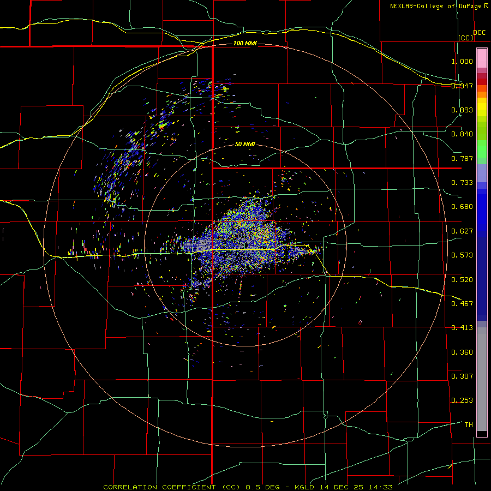Click the 0.573 color scale value
Screen dimensions: 491x491
point(462,255)
